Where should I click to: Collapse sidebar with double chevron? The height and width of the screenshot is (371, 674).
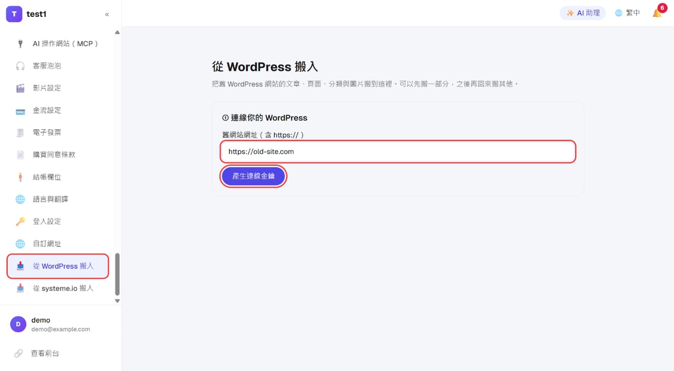(x=107, y=14)
